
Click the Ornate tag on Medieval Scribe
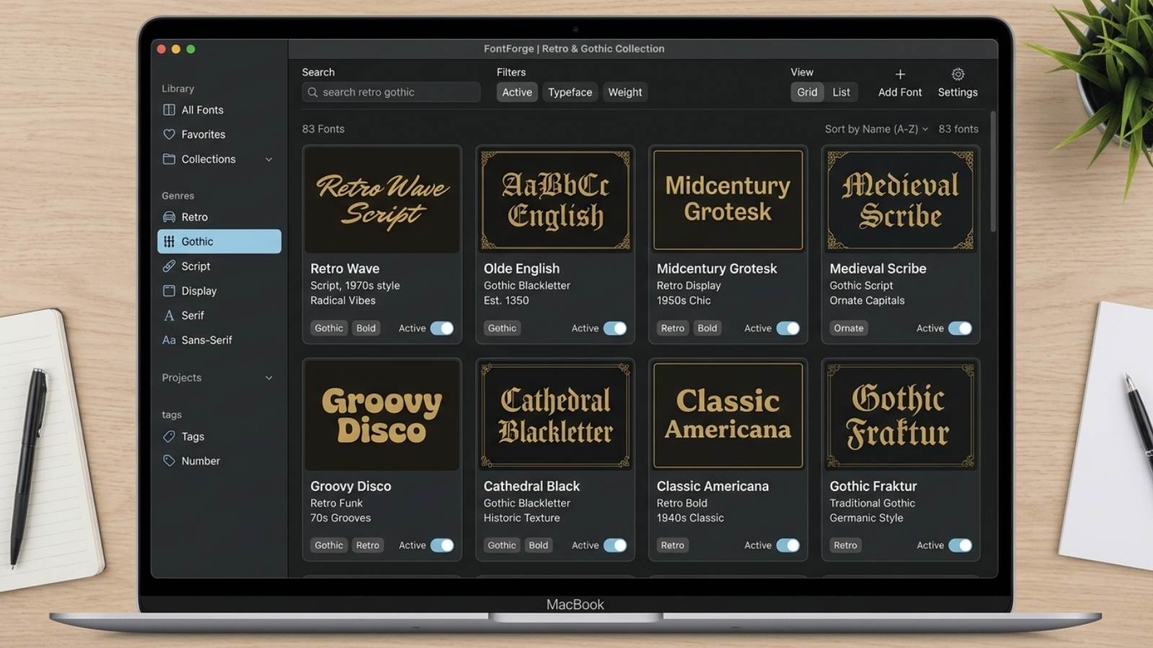848,328
